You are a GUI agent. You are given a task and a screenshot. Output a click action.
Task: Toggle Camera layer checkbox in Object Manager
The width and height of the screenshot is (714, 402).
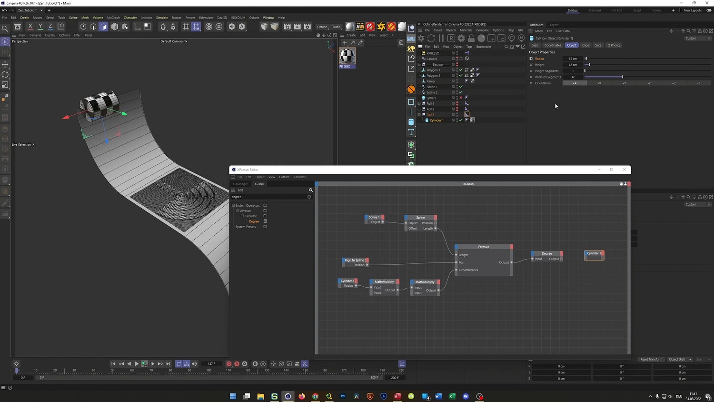[x=453, y=59]
